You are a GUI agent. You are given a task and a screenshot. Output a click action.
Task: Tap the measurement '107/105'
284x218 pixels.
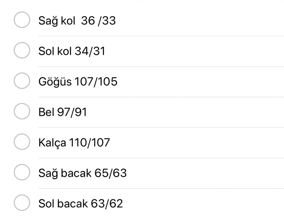pos(96,82)
